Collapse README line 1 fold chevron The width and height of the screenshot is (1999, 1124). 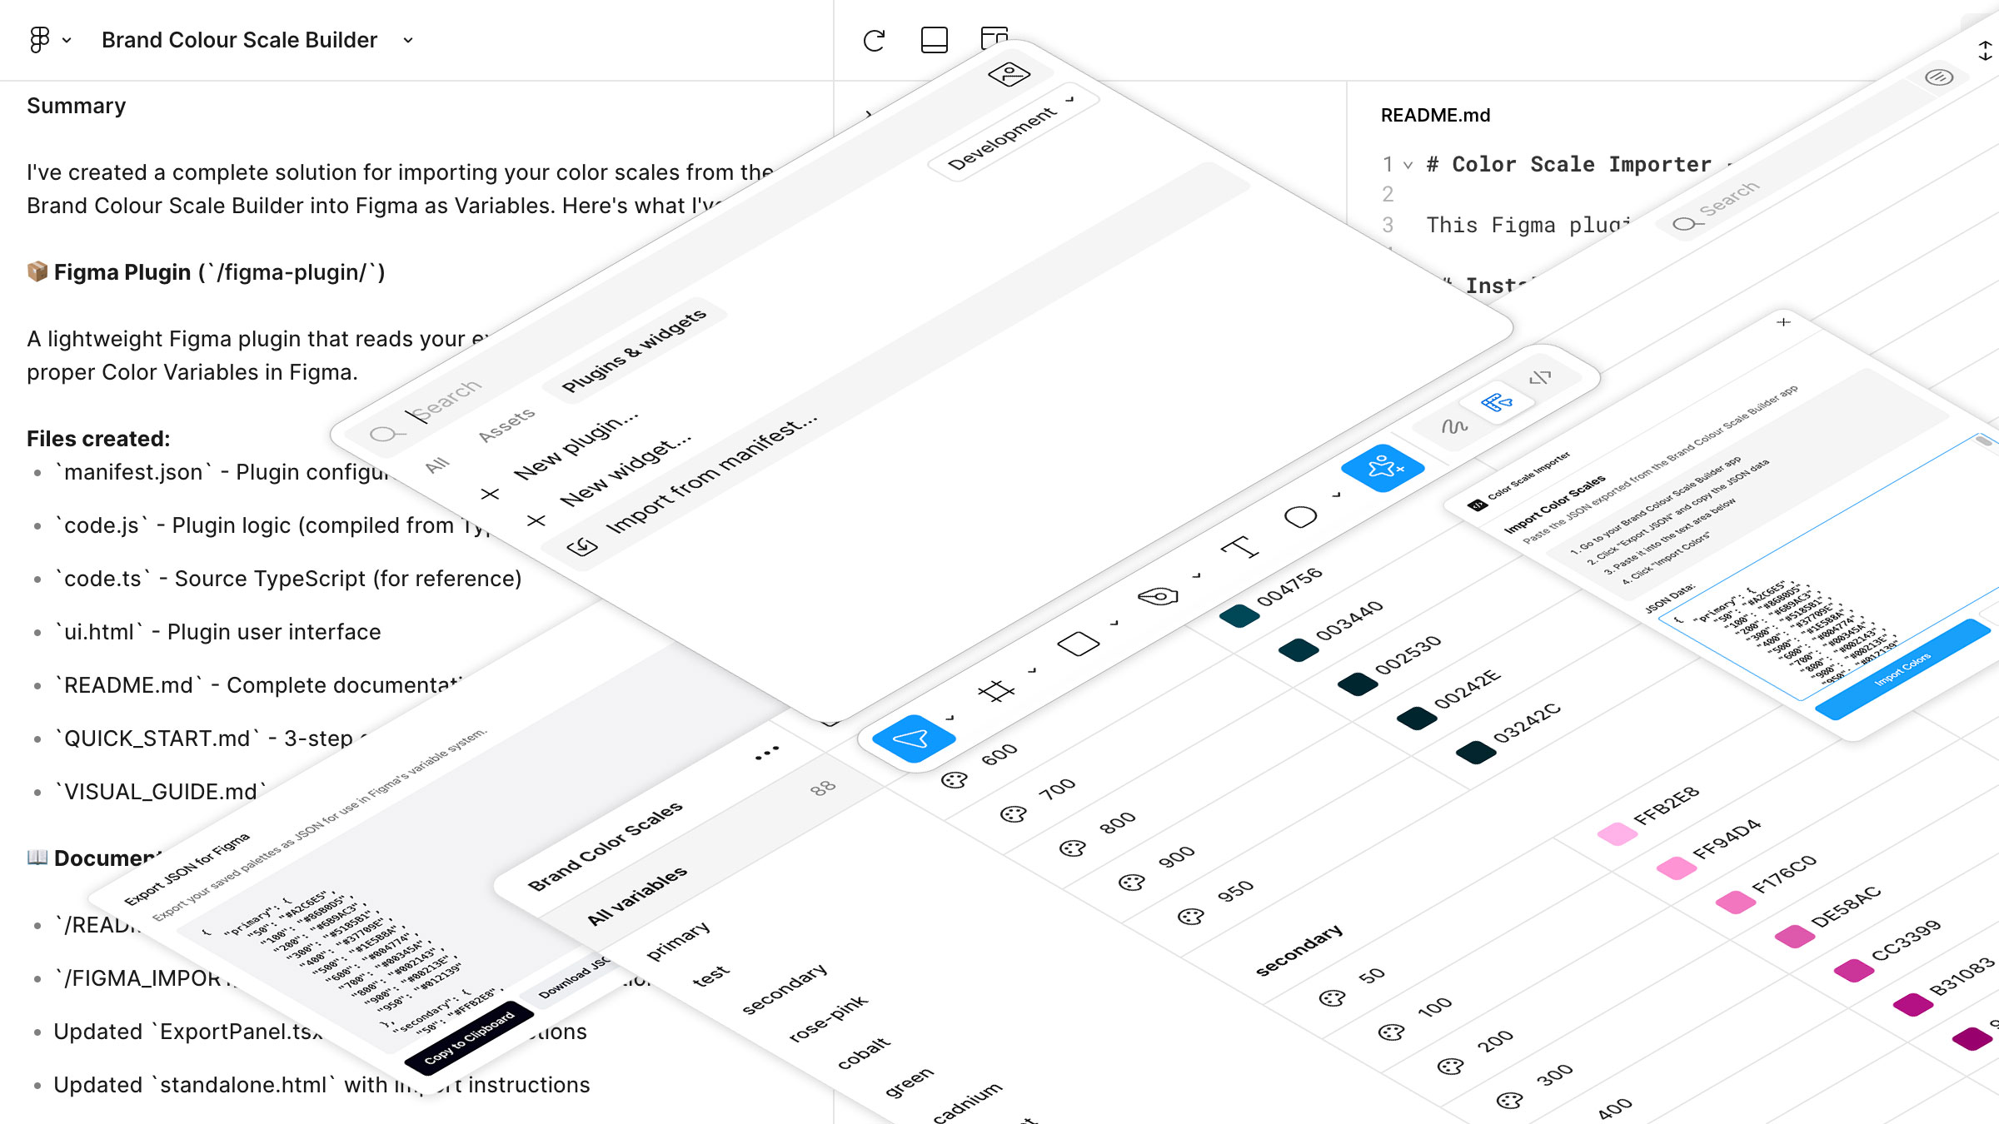(x=1408, y=165)
